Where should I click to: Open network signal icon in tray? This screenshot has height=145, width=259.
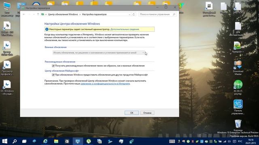tap(225, 141)
